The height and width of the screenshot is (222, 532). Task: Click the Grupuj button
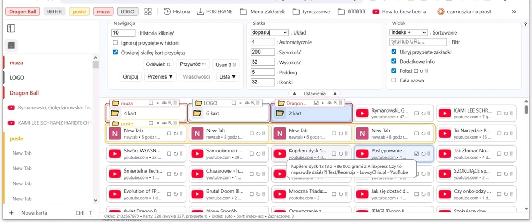click(x=130, y=76)
